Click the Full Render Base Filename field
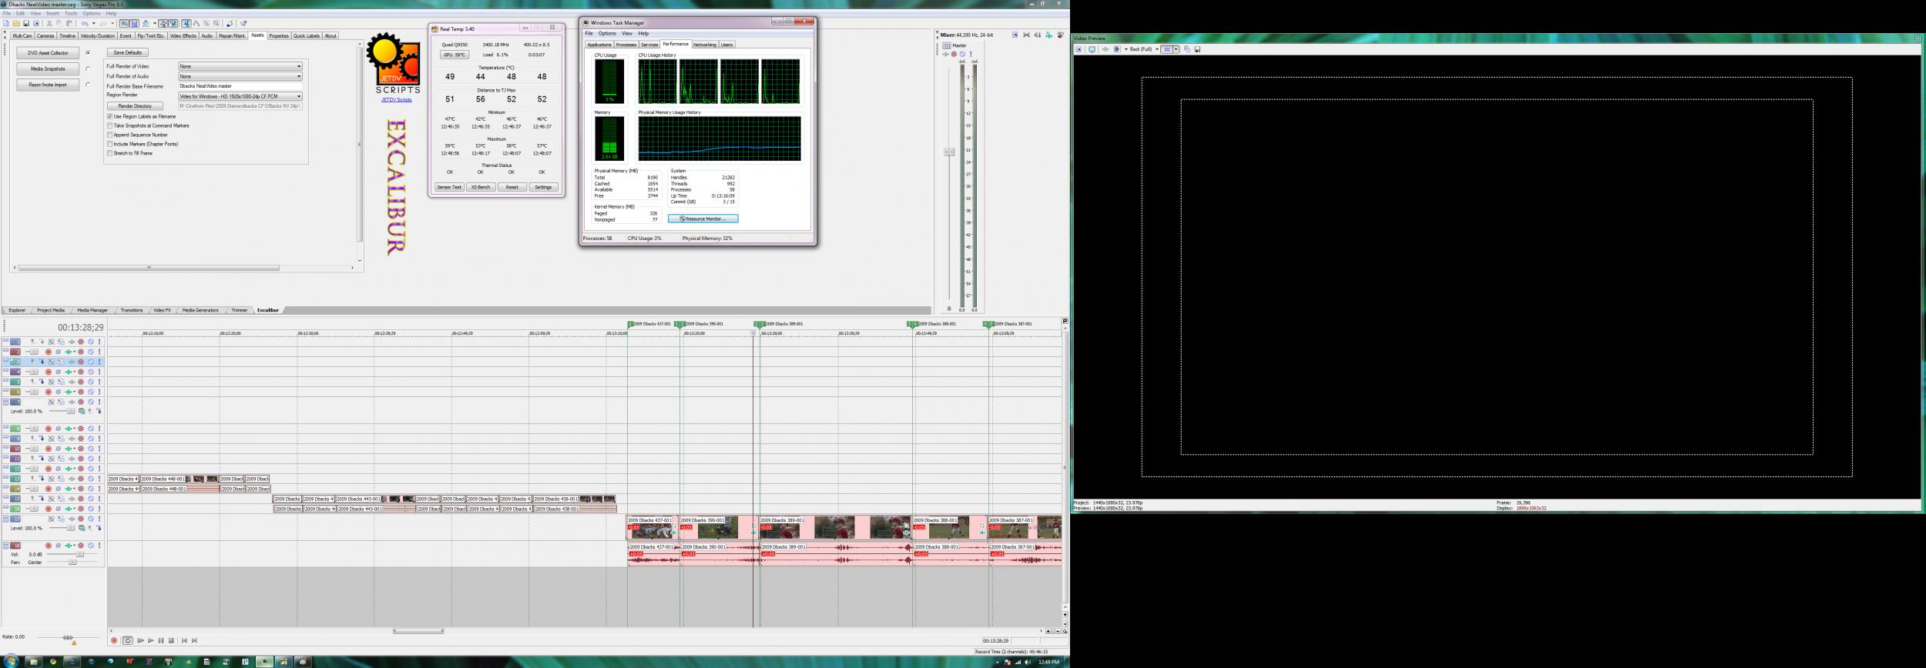 point(240,86)
